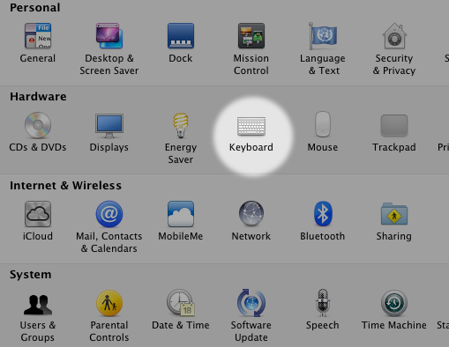Image resolution: width=449 pixels, height=347 pixels.
Task: Open the MobileMe preferences icon
Action: point(181,214)
